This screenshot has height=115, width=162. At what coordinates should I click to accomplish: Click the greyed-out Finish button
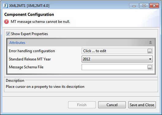[82, 105]
